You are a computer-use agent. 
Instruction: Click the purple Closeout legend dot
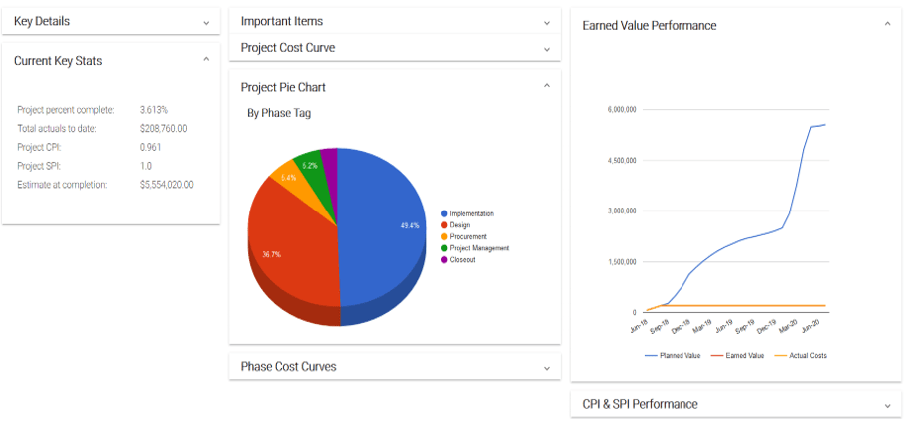point(444,260)
